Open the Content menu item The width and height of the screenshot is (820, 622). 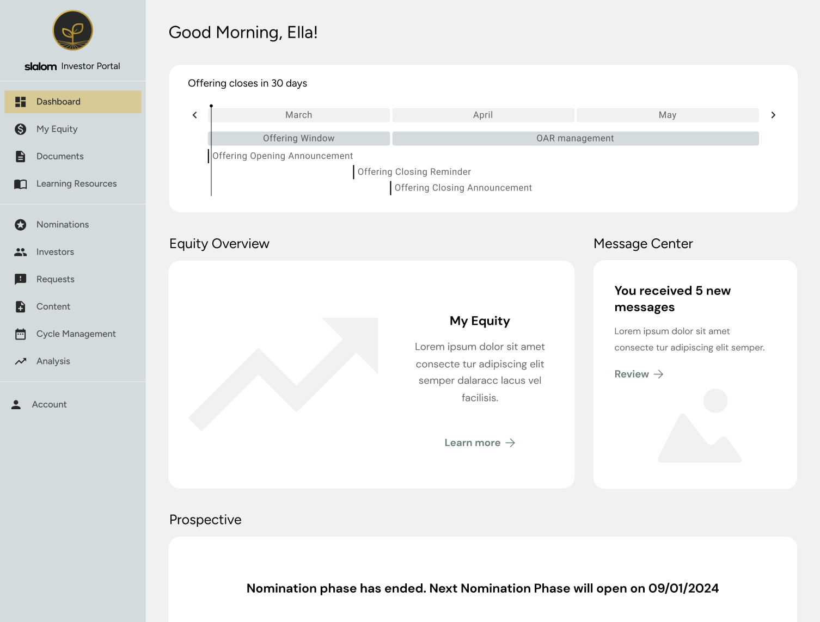[53, 306]
